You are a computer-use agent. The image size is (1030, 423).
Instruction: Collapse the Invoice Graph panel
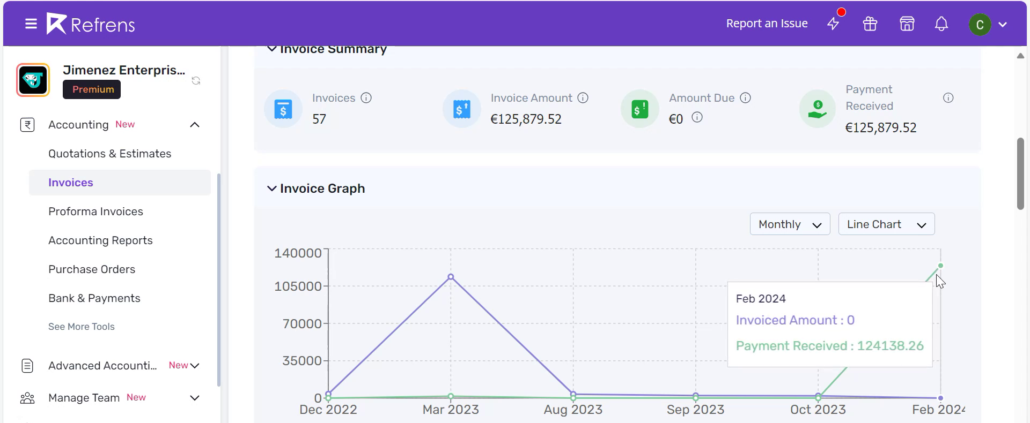click(272, 188)
